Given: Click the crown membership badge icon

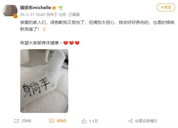Looking at the screenshot, I should click(54, 8).
